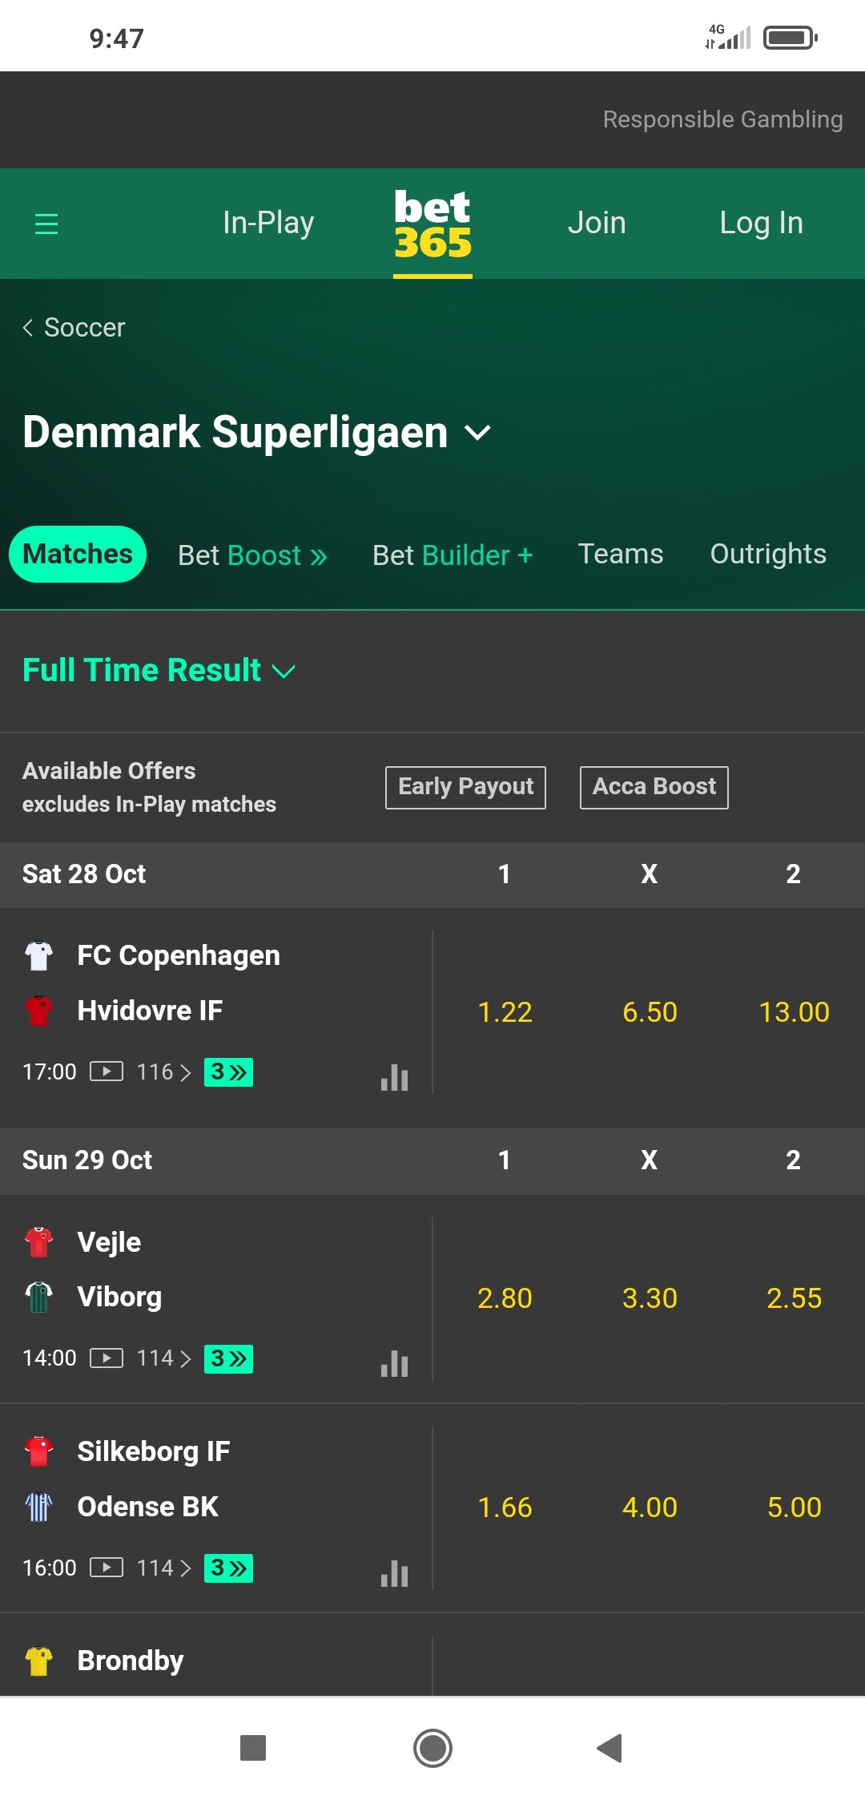Tap Android home navigation button
The width and height of the screenshot is (865, 1800).
click(x=432, y=1748)
